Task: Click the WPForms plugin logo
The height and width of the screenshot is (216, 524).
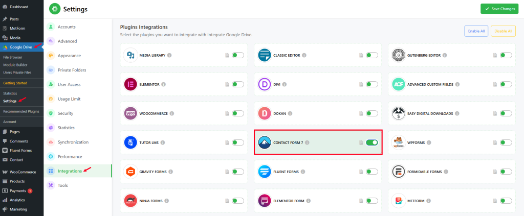Action: (x=399, y=142)
